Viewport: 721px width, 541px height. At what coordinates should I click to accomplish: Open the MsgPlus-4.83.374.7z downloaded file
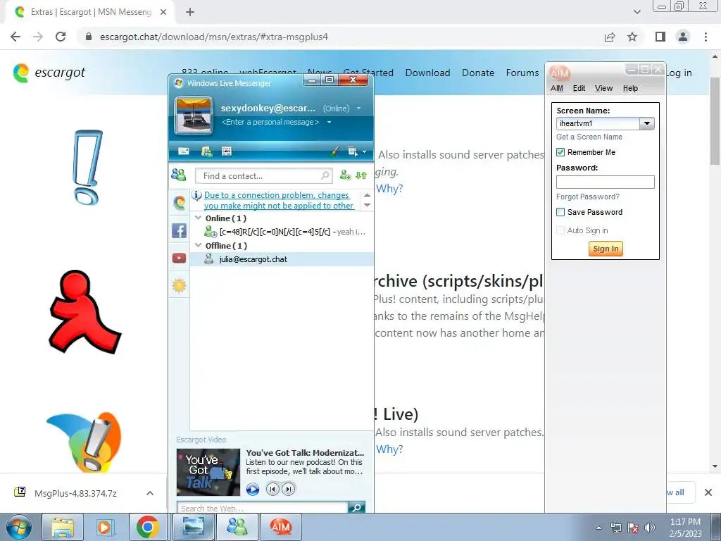tap(75, 493)
